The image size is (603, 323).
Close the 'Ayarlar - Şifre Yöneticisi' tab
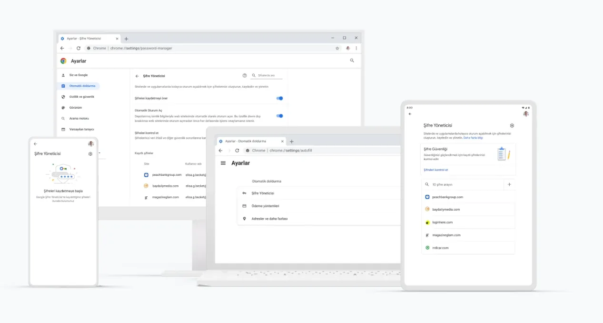point(116,38)
